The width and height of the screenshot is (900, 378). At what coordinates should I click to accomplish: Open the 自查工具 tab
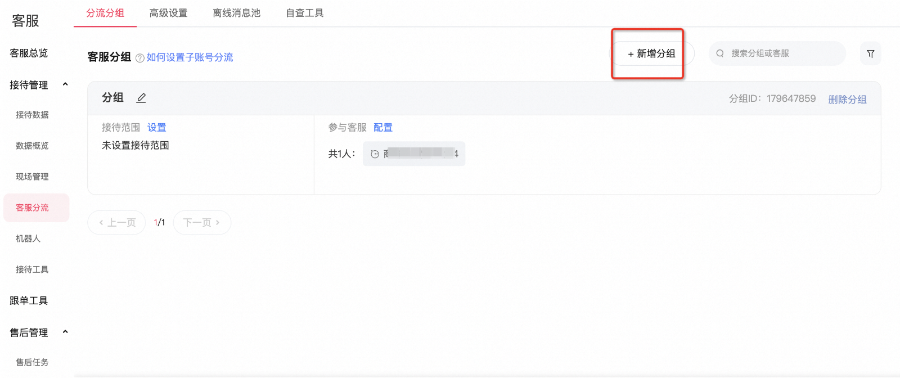[x=305, y=13]
